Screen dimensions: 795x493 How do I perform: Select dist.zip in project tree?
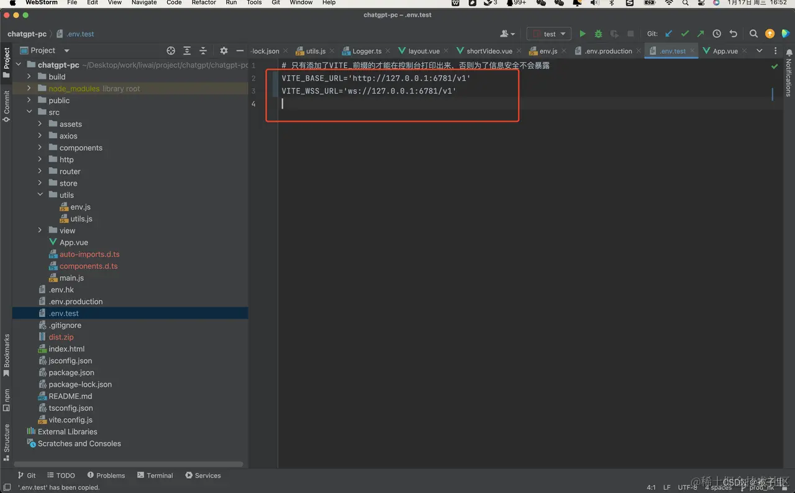point(61,337)
